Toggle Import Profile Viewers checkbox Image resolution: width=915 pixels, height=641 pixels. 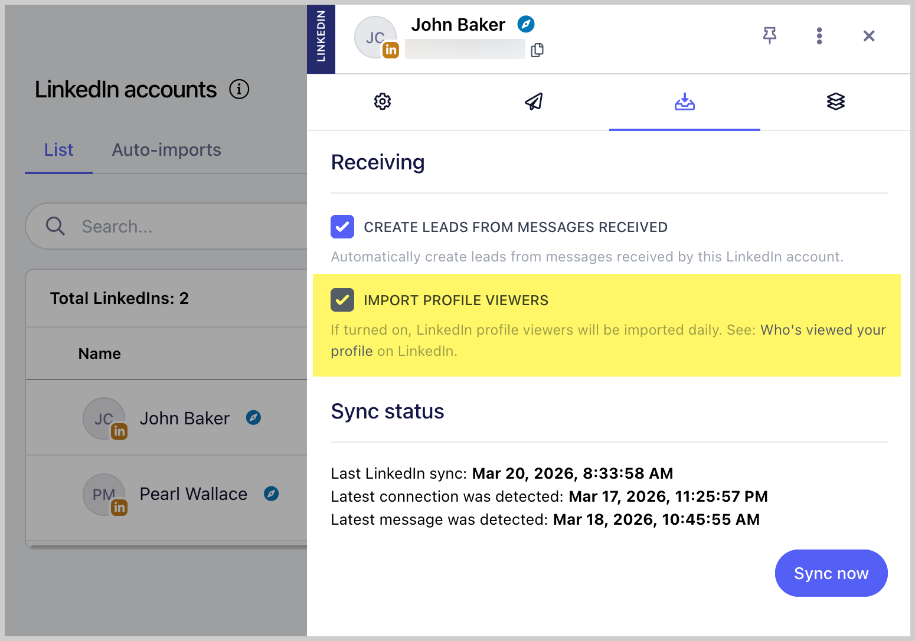(x=342, y=300)
